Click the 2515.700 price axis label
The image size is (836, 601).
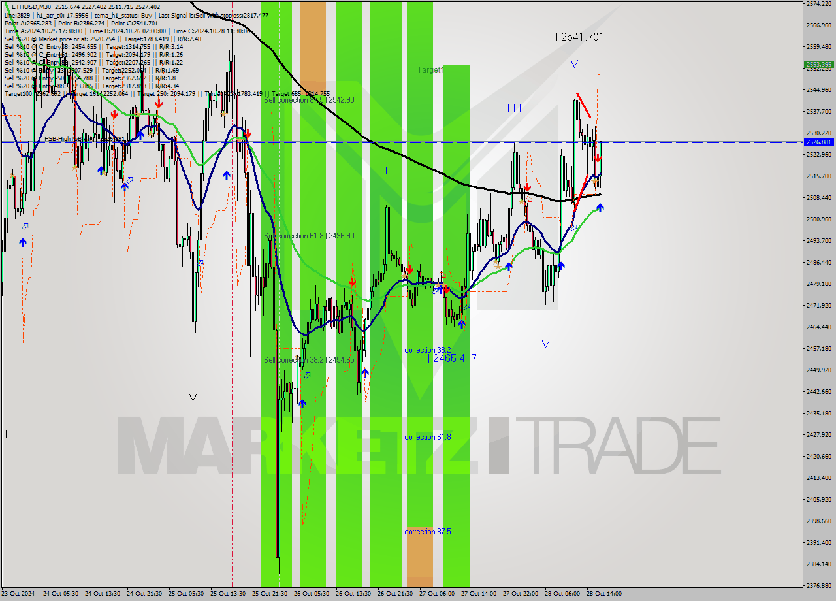coord(818,176)
